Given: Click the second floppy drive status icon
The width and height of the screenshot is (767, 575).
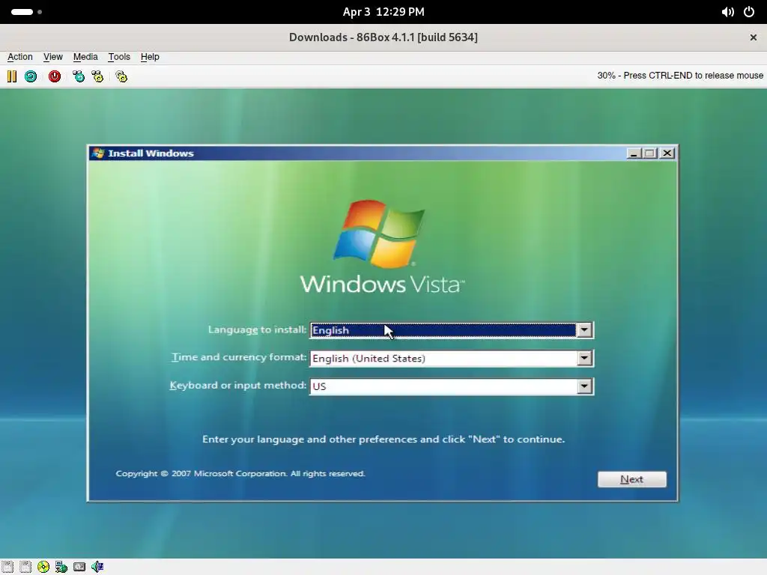Looking at the screenshot, I should click(25, 567).
